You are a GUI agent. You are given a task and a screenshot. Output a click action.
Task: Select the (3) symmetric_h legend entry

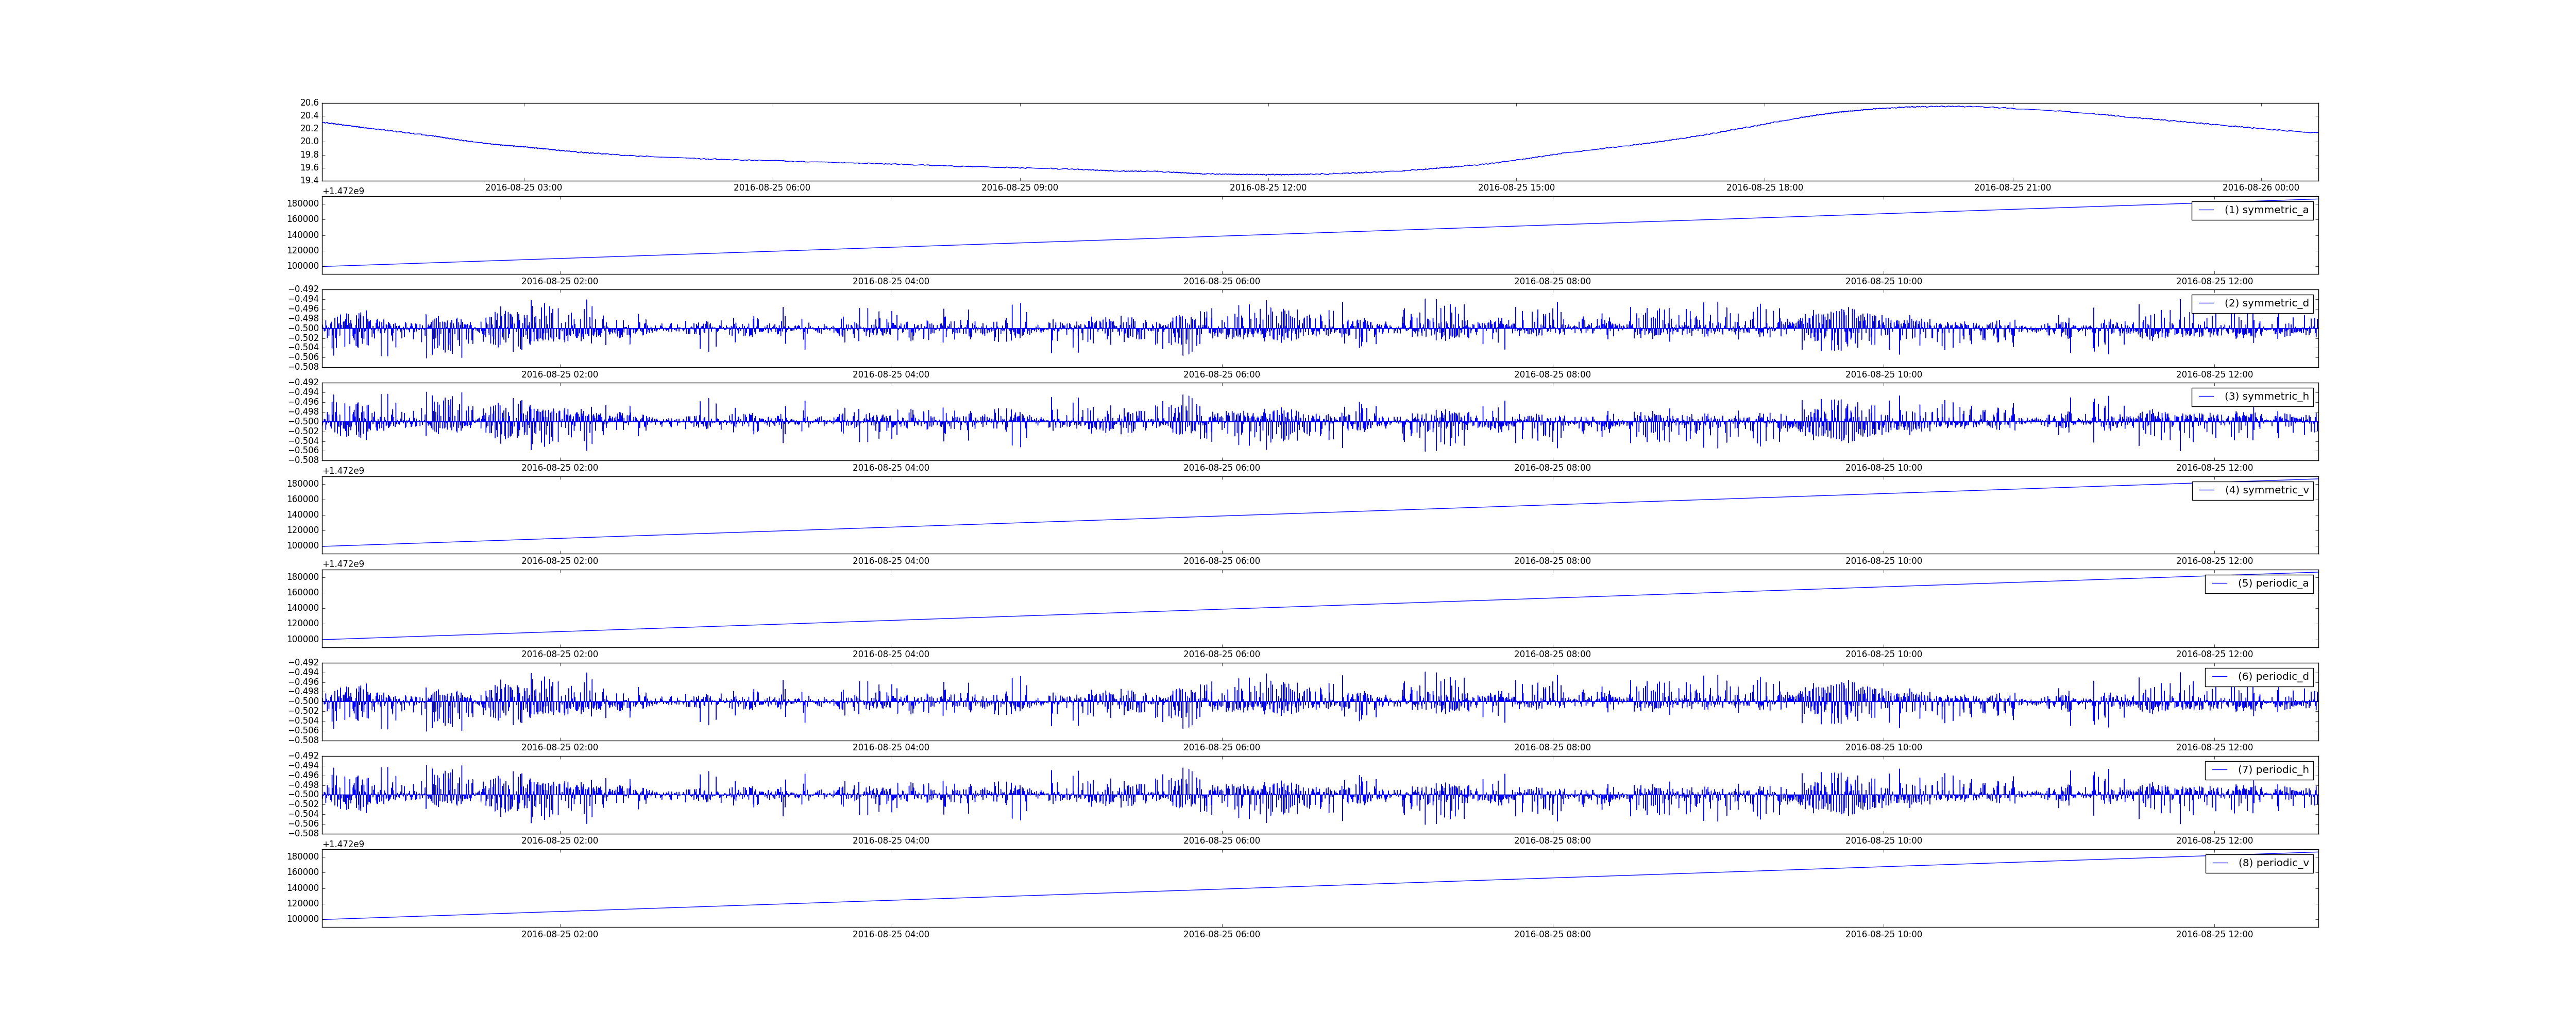(x=2266, y=396)
